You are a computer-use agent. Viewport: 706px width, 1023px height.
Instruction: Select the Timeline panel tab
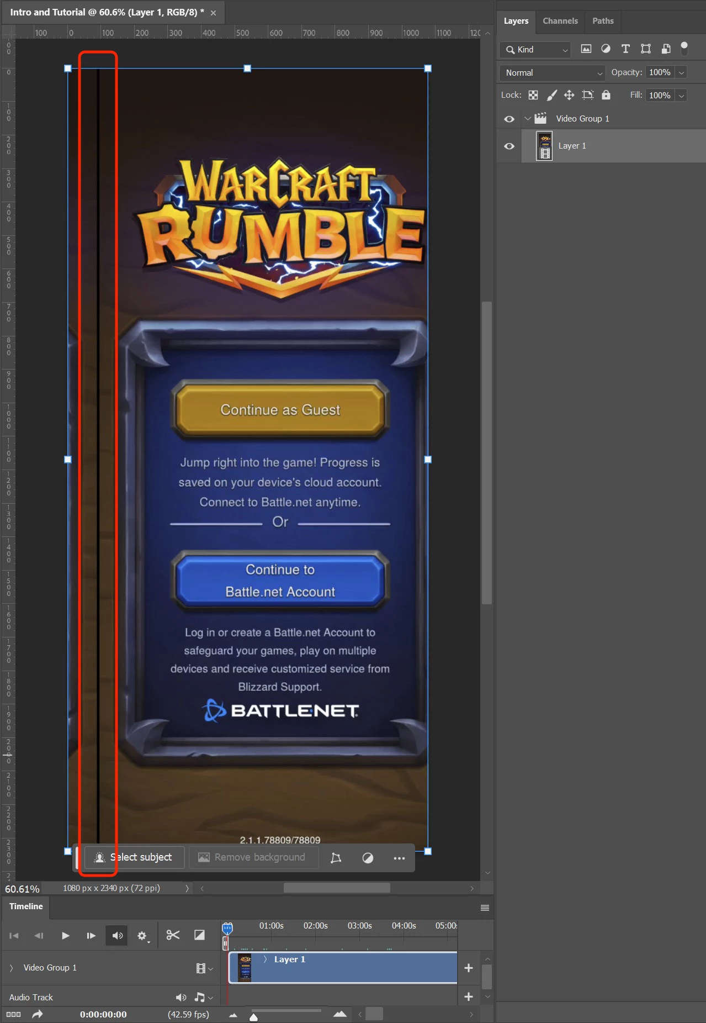26,906
